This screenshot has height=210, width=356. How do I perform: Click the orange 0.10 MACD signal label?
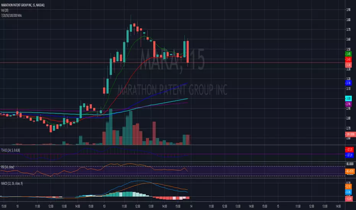tap(348, 186)
